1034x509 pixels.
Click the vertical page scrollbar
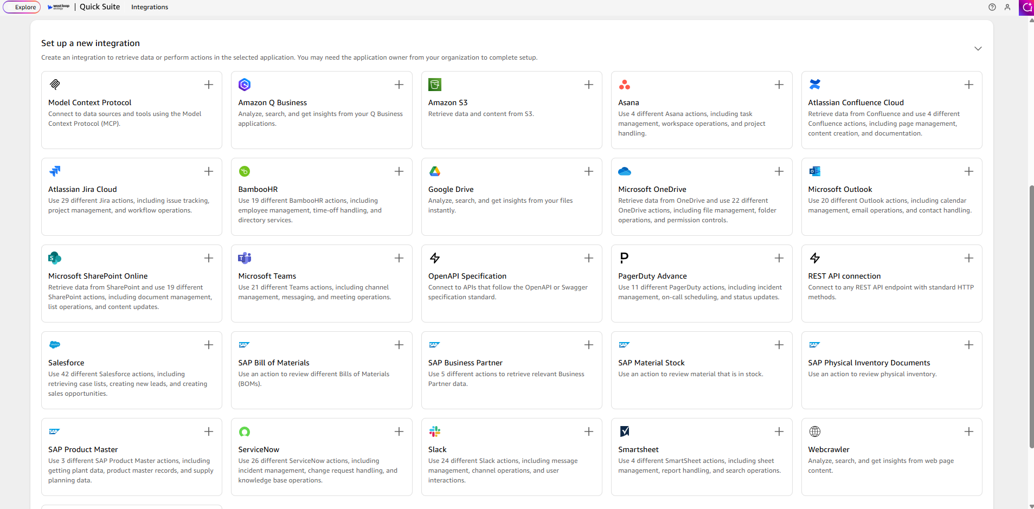click(x=1031, y=317)
